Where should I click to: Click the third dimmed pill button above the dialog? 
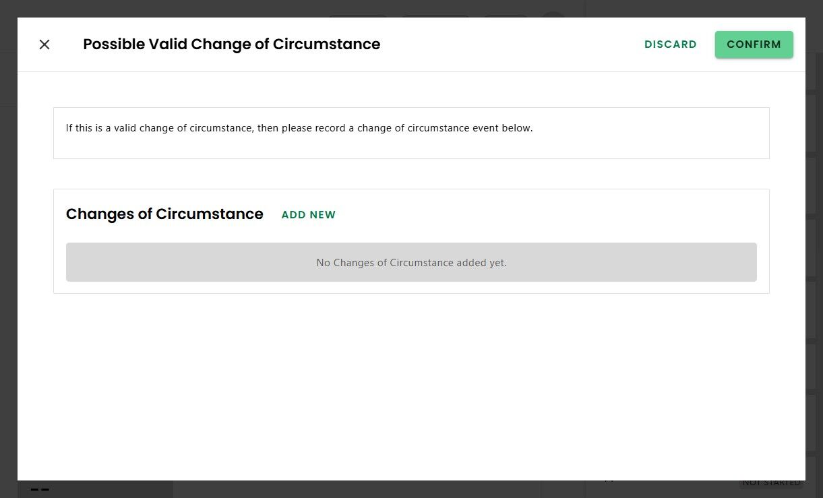click(506, 14)
